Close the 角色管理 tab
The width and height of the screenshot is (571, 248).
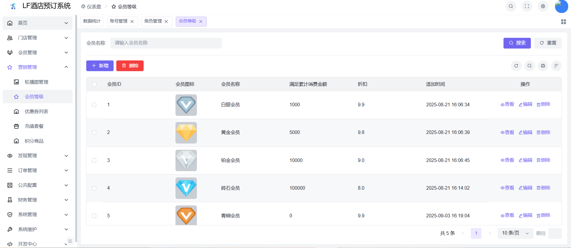tap(166, 21)
